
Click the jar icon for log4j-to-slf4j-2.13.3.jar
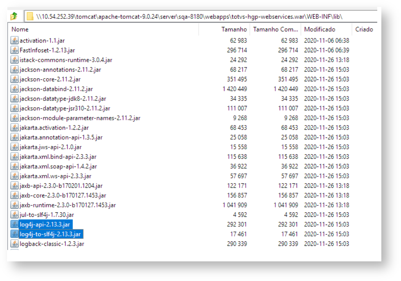point(14,234)
